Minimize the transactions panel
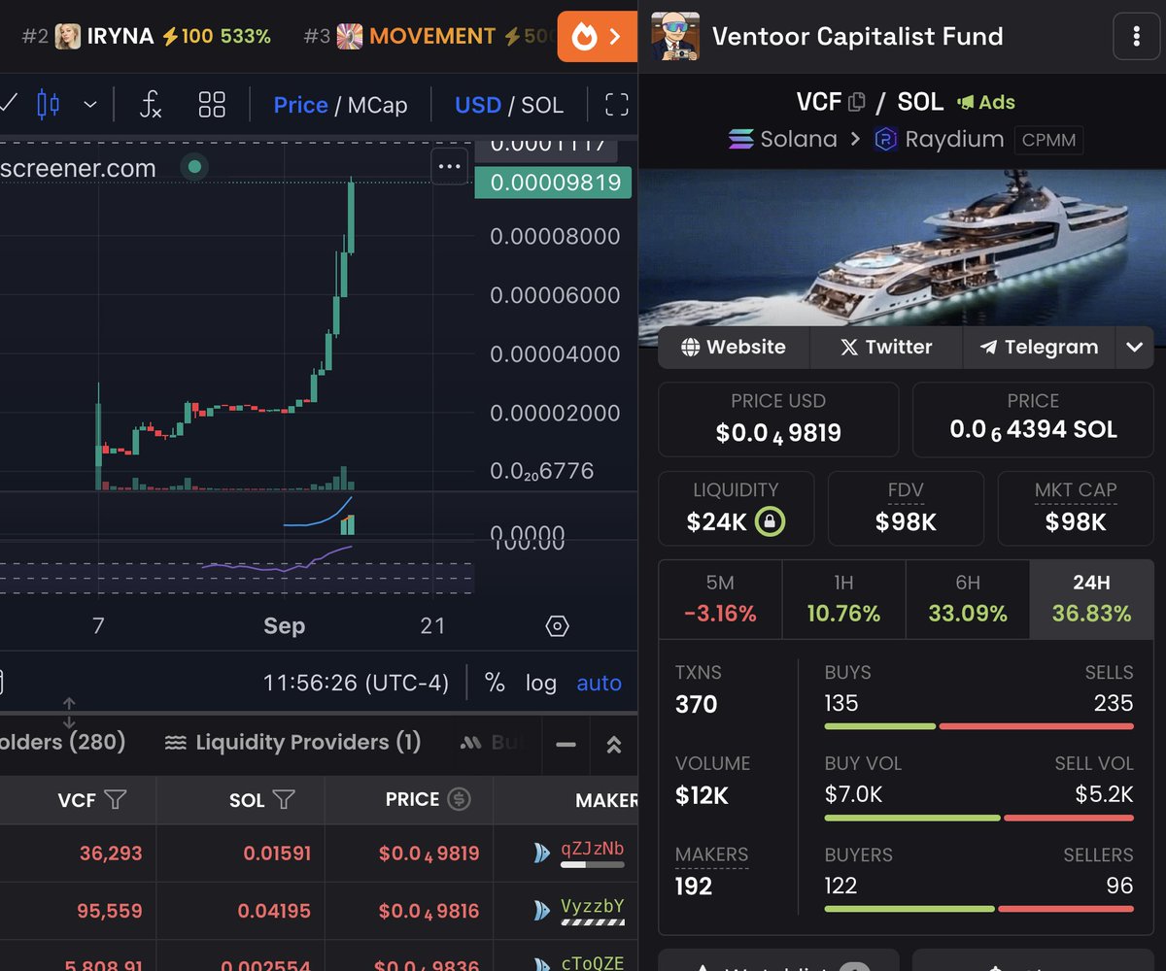This screenshot has height=971, width=1166. click(x=566, y=745)
